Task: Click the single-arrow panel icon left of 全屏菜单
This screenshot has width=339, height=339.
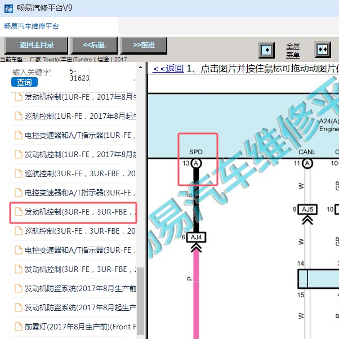Action: click(266, 50)
